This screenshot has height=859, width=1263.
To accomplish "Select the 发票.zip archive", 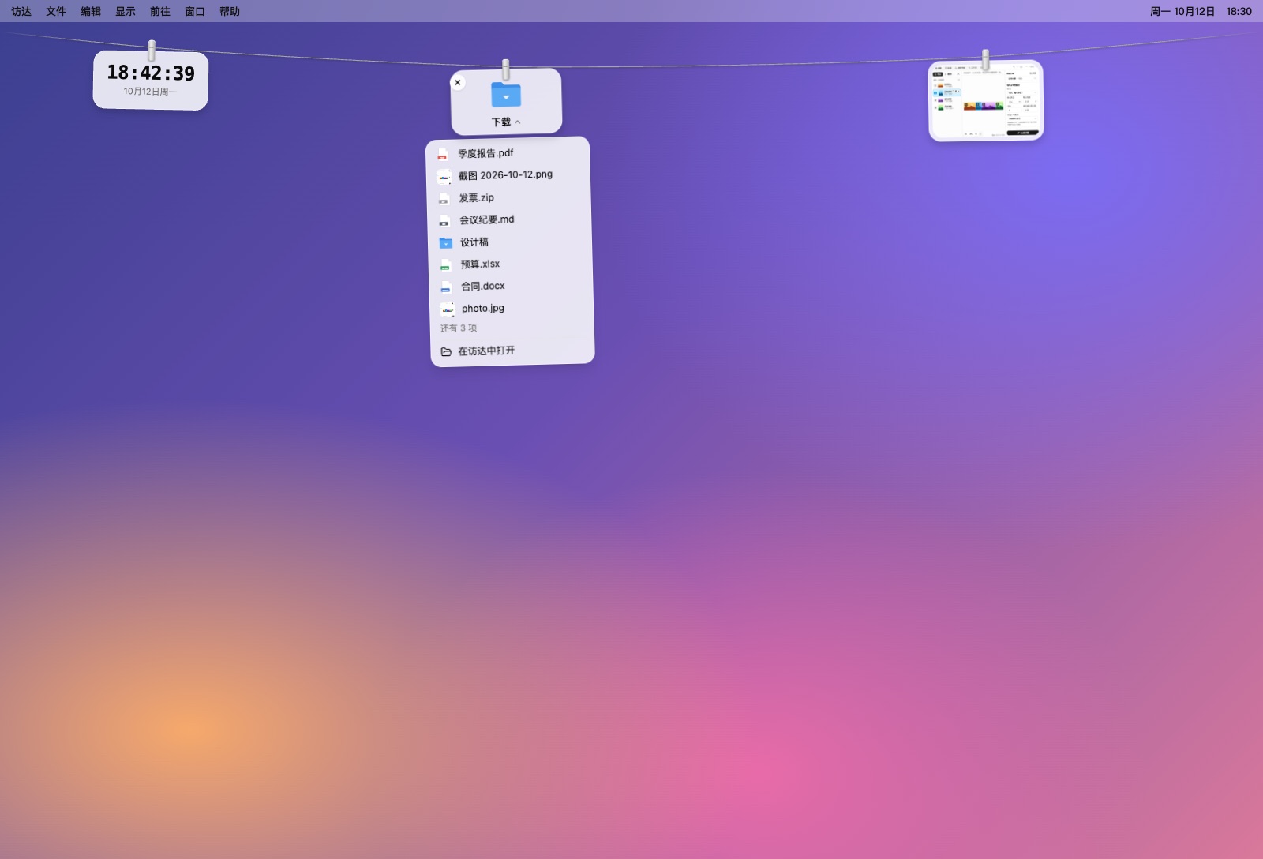I will 510,197.
